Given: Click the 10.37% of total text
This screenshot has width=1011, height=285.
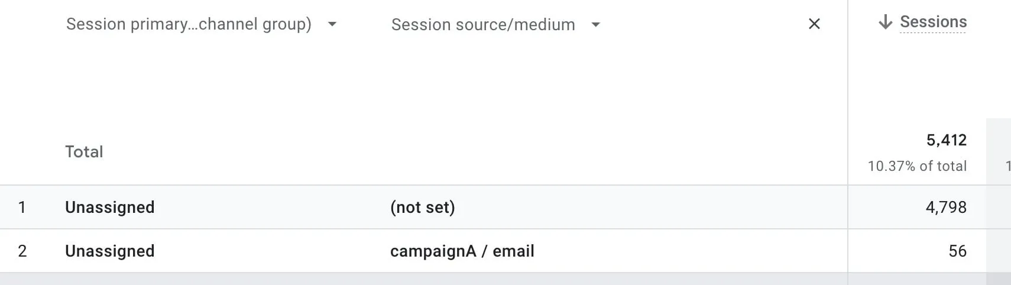Looking at the screenshot, I should pyautogui.click(x=917, y=166).
